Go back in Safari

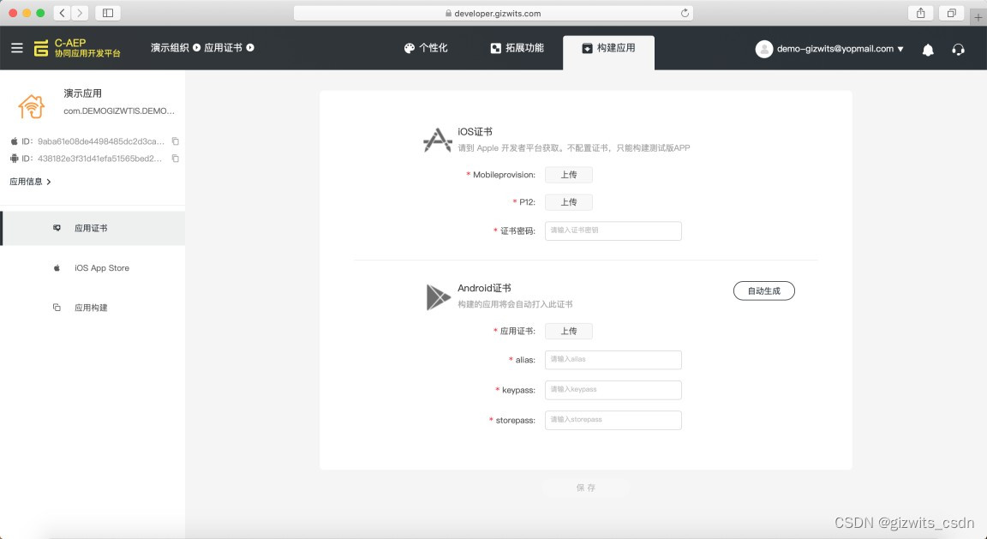point(63,13)
